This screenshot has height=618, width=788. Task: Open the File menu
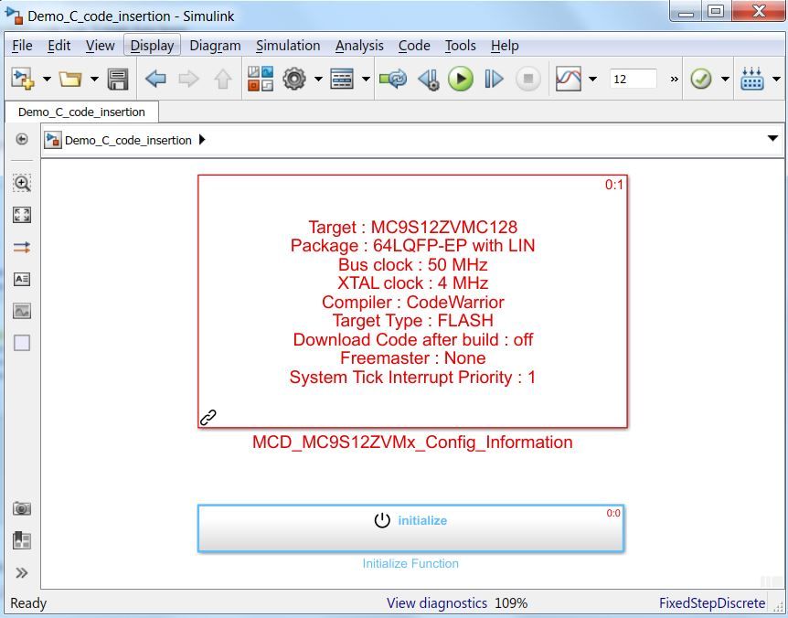coord(22,46)
